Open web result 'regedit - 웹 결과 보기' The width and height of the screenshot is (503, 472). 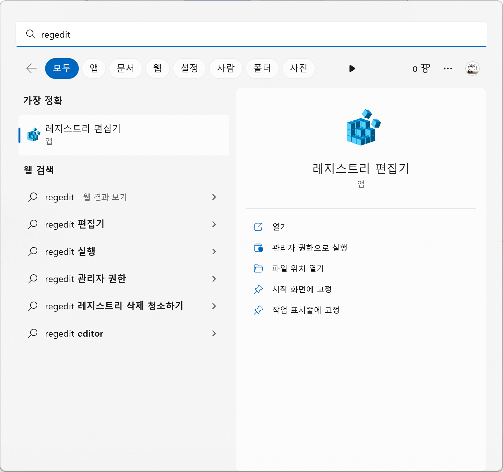124,197
